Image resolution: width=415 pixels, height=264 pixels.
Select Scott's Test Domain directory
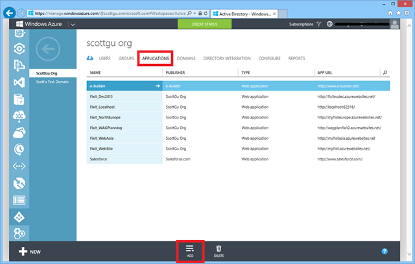52,82
